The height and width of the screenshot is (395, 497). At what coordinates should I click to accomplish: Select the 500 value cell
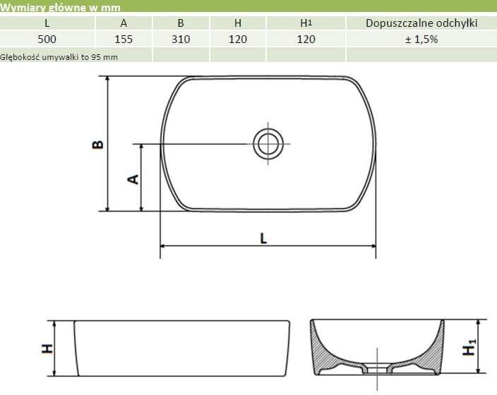pos(47,39)
